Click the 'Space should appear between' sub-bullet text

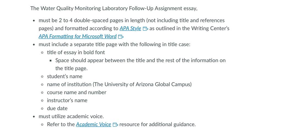[140, 60]
